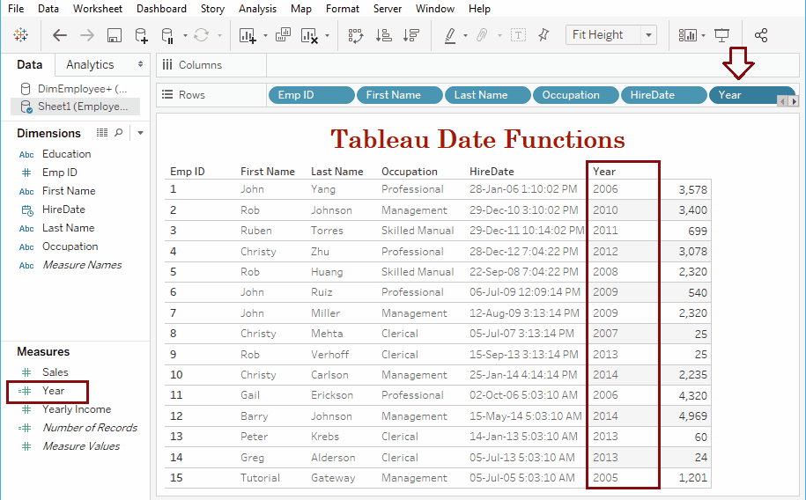Click the Emp ID pill on Rows
Image resolution: width=806 pixels, height=500 pixels.
pos(311,95)
